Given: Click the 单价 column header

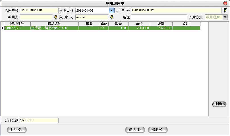Looking at the screenshot, I should 139,24.
